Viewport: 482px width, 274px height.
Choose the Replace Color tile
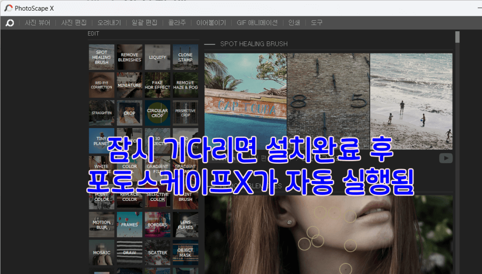pos(129,197)
